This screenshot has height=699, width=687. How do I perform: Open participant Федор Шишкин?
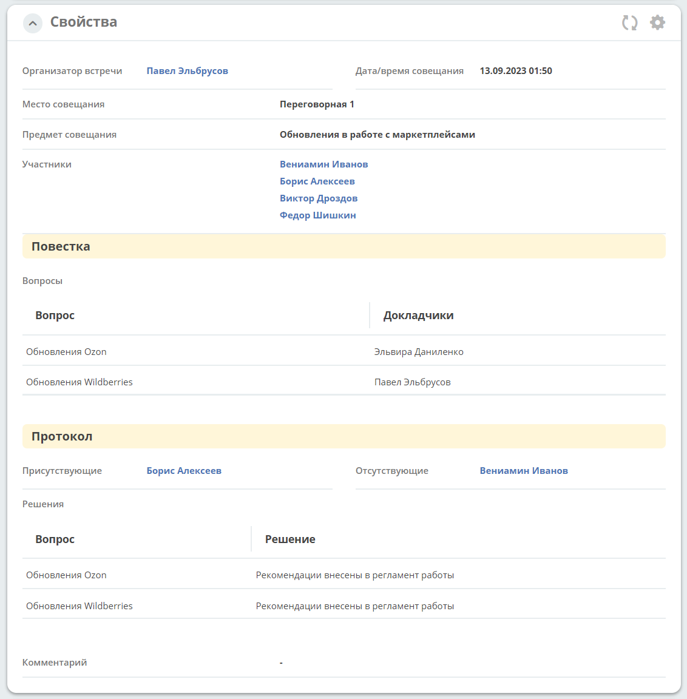317,215
